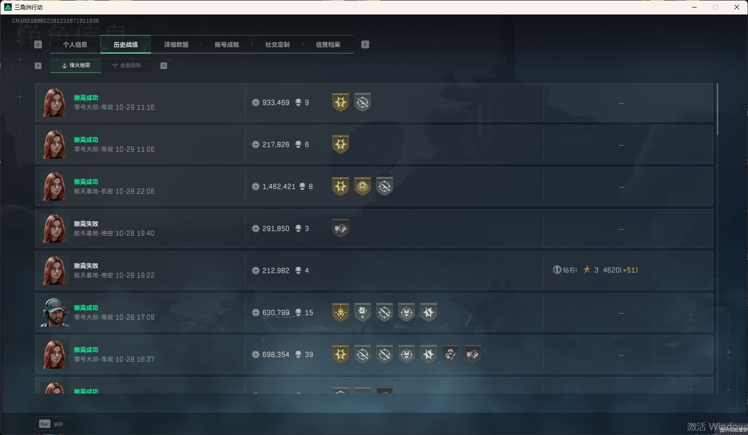
Task: Click the diamond rank icon beside 钻石I
Action: tap(557, 270)
